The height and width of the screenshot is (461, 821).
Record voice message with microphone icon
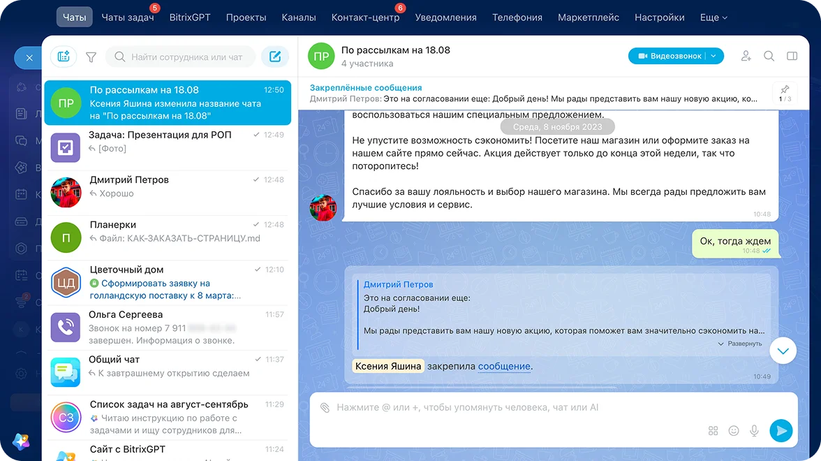pos(754,430)
